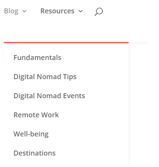Click the arrow beside Resources
Screen dimensions: 159x167
tap(81, 11)
